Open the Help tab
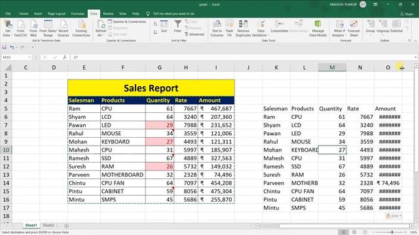 pyautogui.click(x=136, y=14)
